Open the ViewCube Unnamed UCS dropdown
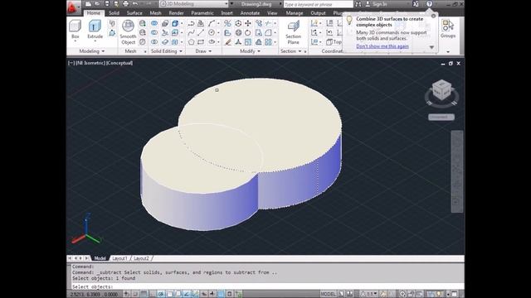Viewport: 531px width, 298px height. pyautogui.click(x=441, y=117)
